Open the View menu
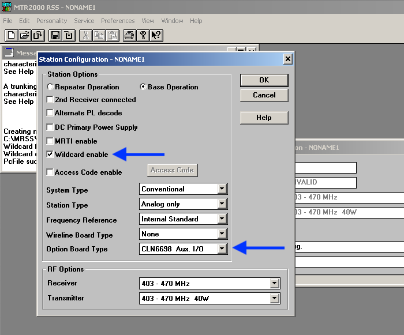404x335 pixels. (x=148, y=21)
